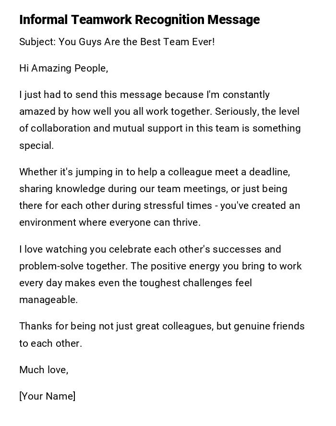
Task: Click the line starting "I love watching you"
Action: (150, 249)
